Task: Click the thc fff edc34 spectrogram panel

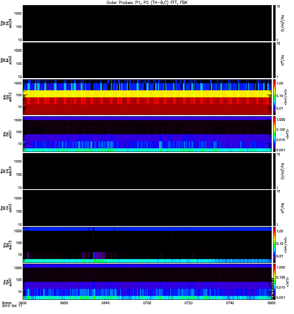Action: click(x=147, y=171)
